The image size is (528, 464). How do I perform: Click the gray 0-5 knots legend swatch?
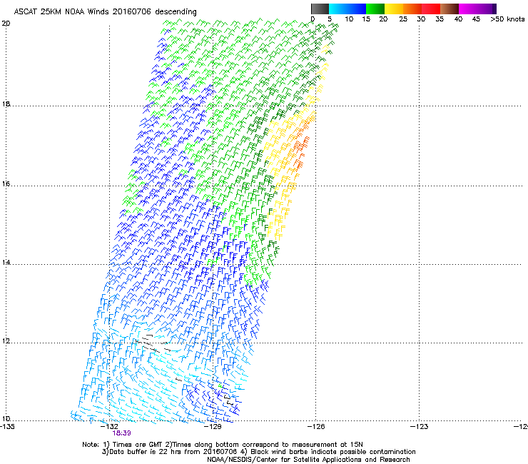(x=320, y=9)
